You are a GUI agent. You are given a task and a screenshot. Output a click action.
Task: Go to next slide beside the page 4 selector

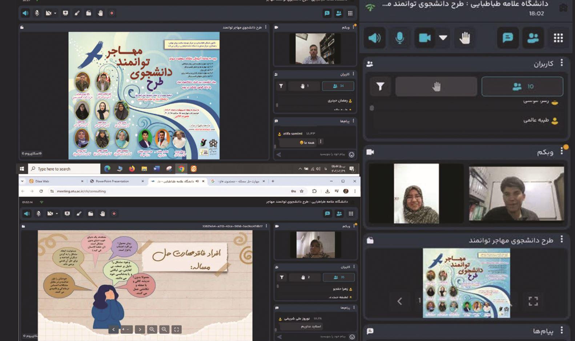pyautogui.click(x=140, y=329)
